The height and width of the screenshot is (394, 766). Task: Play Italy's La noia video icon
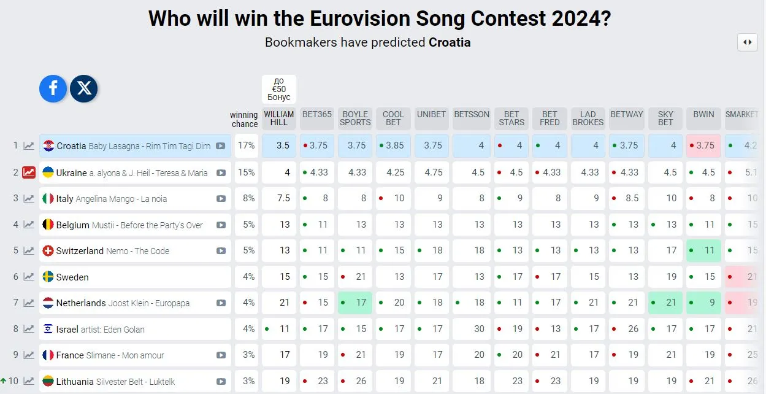(221, 199)
